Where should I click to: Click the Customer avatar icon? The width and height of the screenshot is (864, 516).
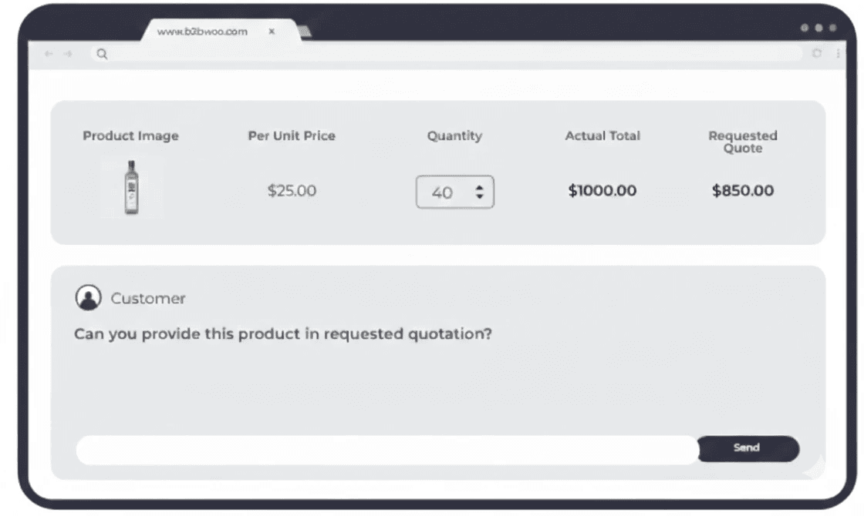[89, 298]
